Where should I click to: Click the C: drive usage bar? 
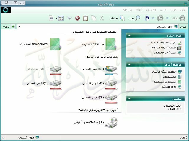[x=111, y=74]
